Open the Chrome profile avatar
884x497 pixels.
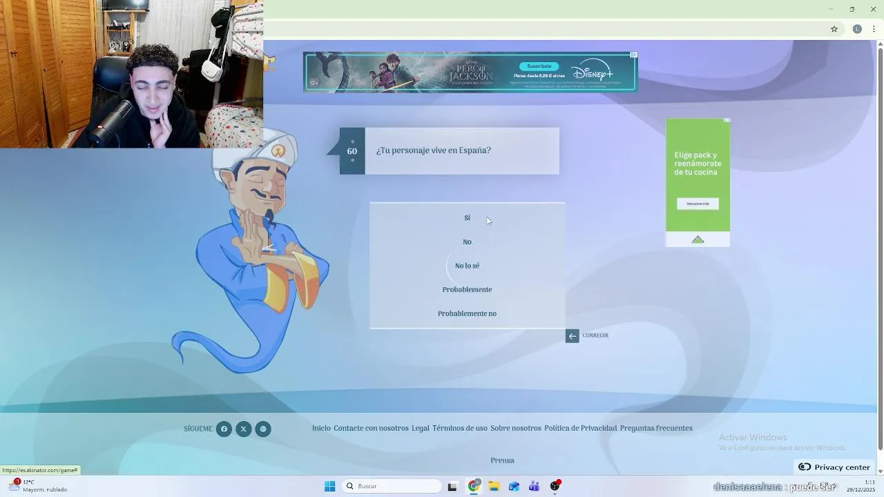coord(857,29)
